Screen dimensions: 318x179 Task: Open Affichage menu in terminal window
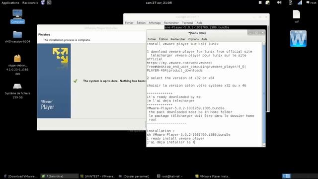coord(155,23)
